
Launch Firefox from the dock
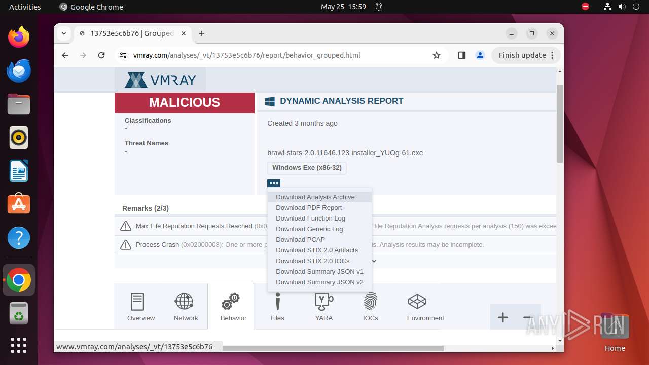tap(19, 37)
